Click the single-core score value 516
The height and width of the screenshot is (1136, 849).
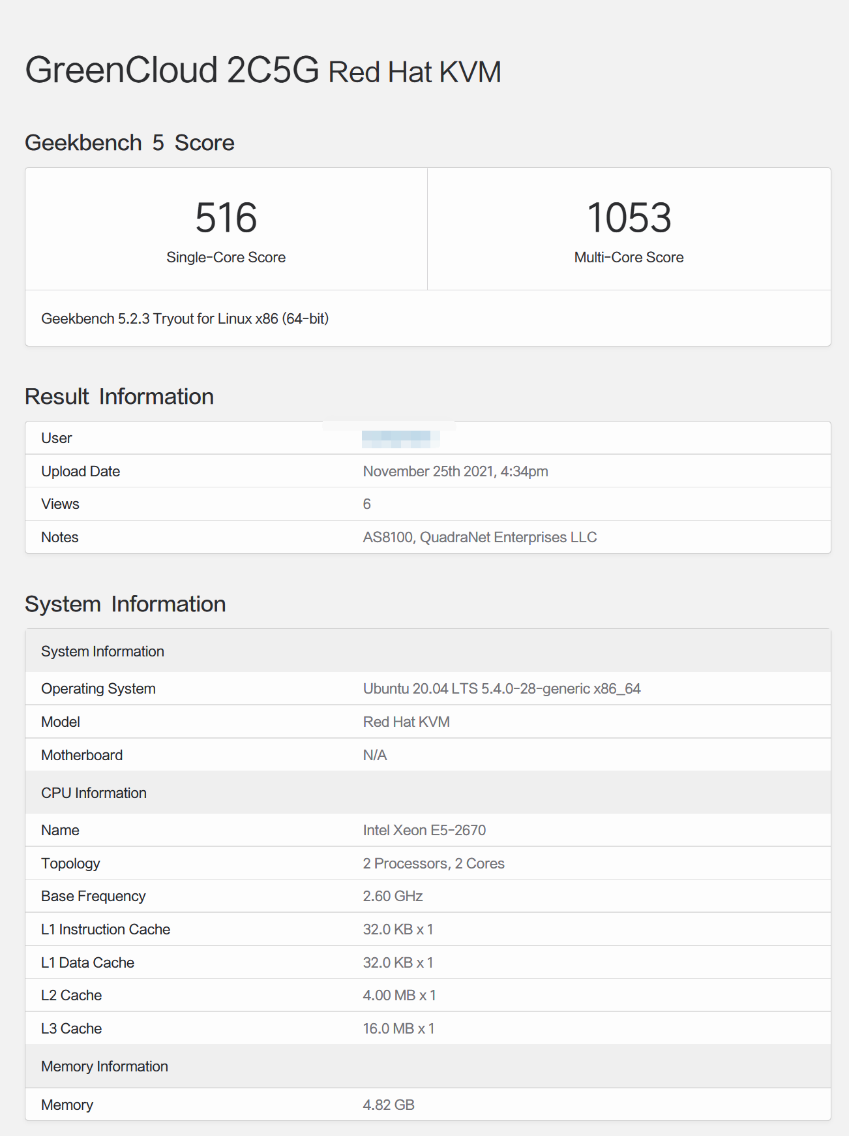(x=226, y=217)
